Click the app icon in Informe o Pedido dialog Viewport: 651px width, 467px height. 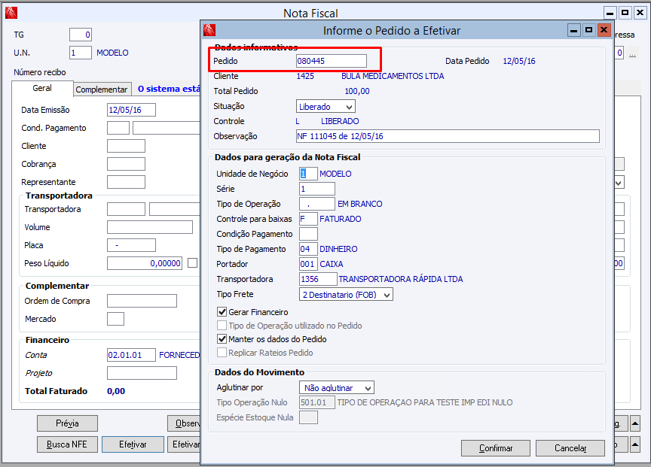click(209, 30)
